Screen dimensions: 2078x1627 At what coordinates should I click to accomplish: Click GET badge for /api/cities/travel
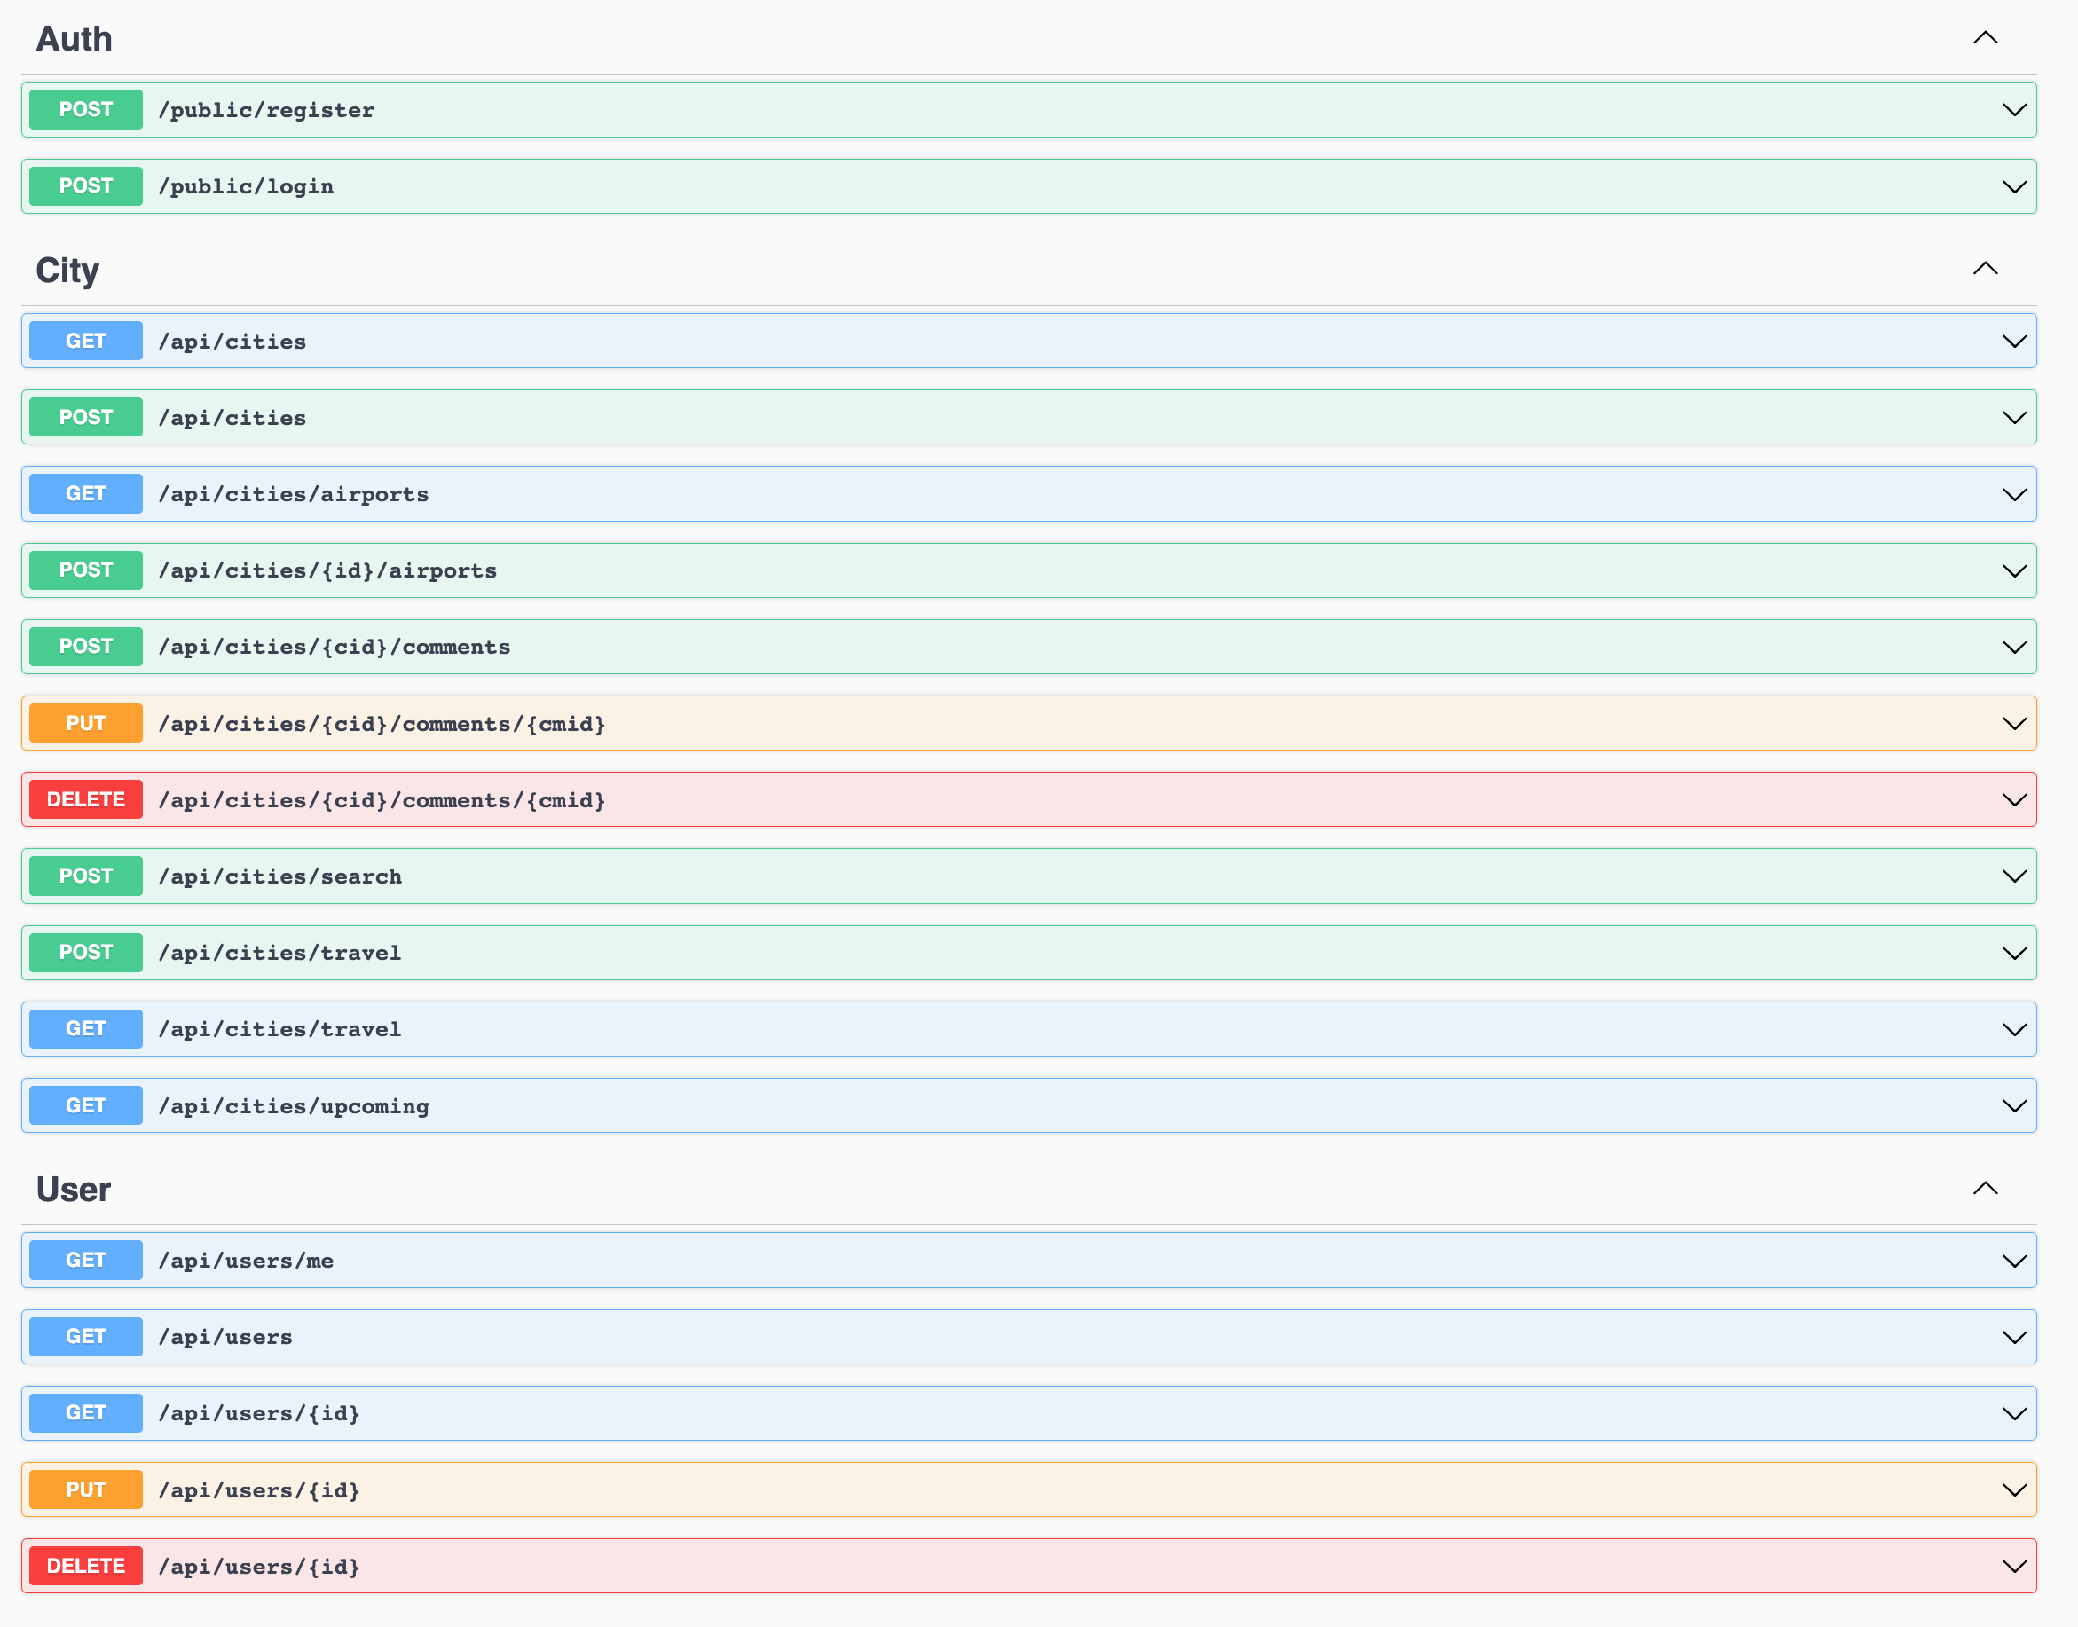(86, 1029)
